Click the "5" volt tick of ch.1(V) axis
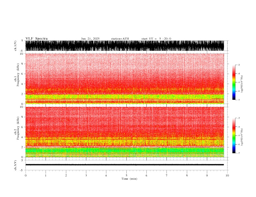The width and height of the screenshot is (256, 197). click(x=23, y=41)
